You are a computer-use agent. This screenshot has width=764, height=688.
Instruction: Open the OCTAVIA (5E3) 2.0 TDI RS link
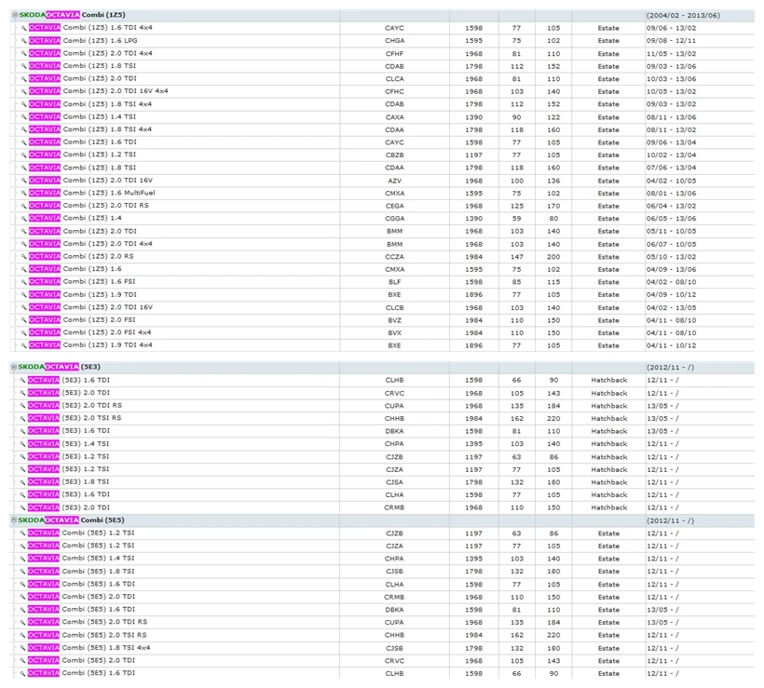point(75,406)
